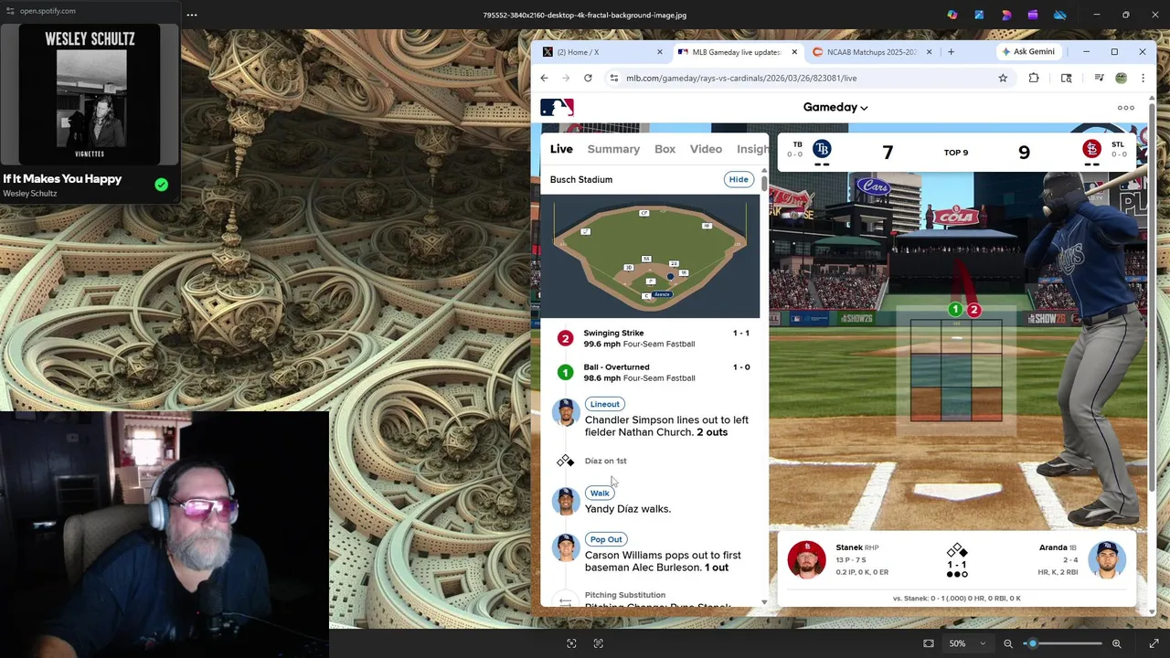Image resolution: width=1170 pixels, height=658 pixels.
Task: View site information icon in address bar
Action: point(614,78)
